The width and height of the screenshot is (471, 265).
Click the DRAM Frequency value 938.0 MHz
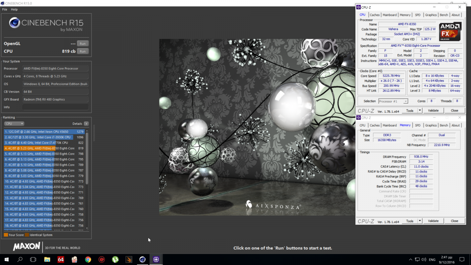point(421,157)
